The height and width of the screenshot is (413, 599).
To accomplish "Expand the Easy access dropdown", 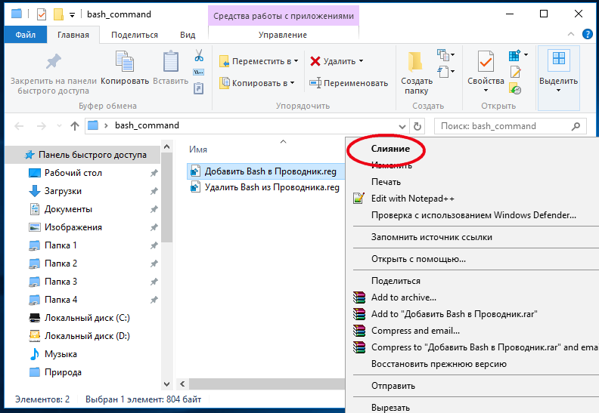I will pyautogui.click(x=445, y=71).
